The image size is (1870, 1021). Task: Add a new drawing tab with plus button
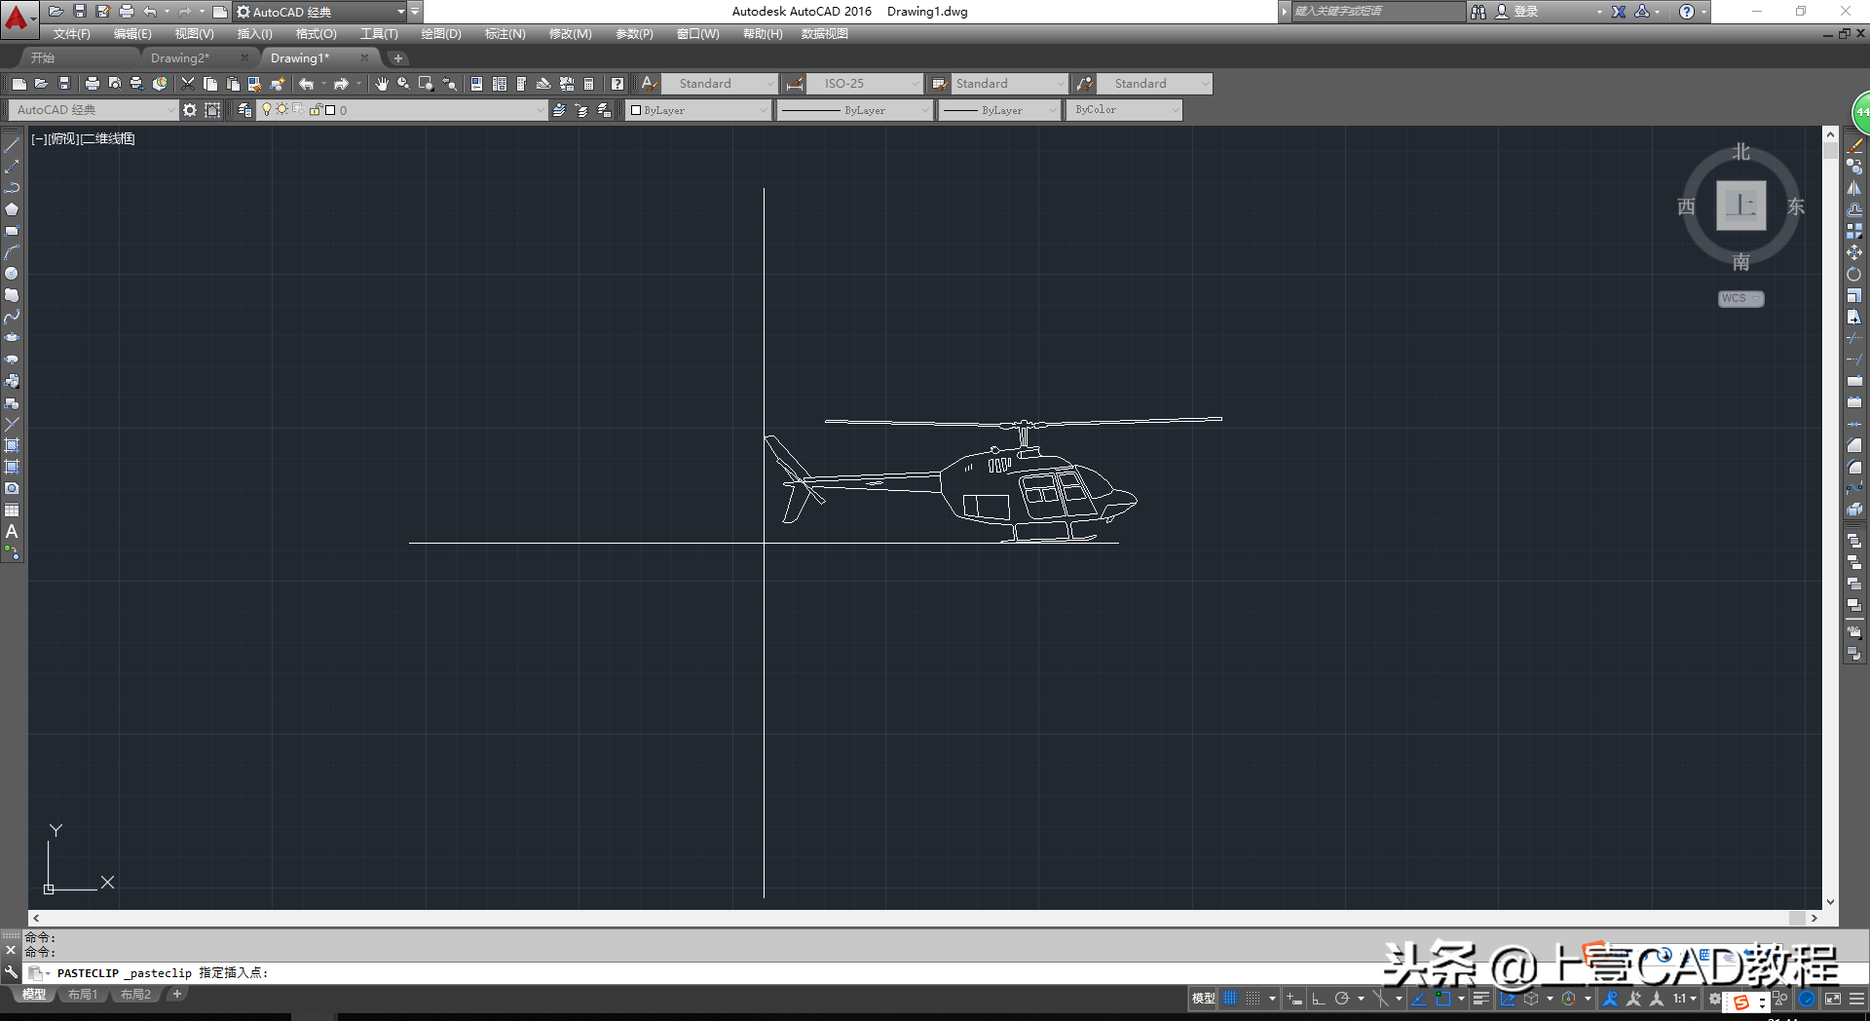(397, 58)
